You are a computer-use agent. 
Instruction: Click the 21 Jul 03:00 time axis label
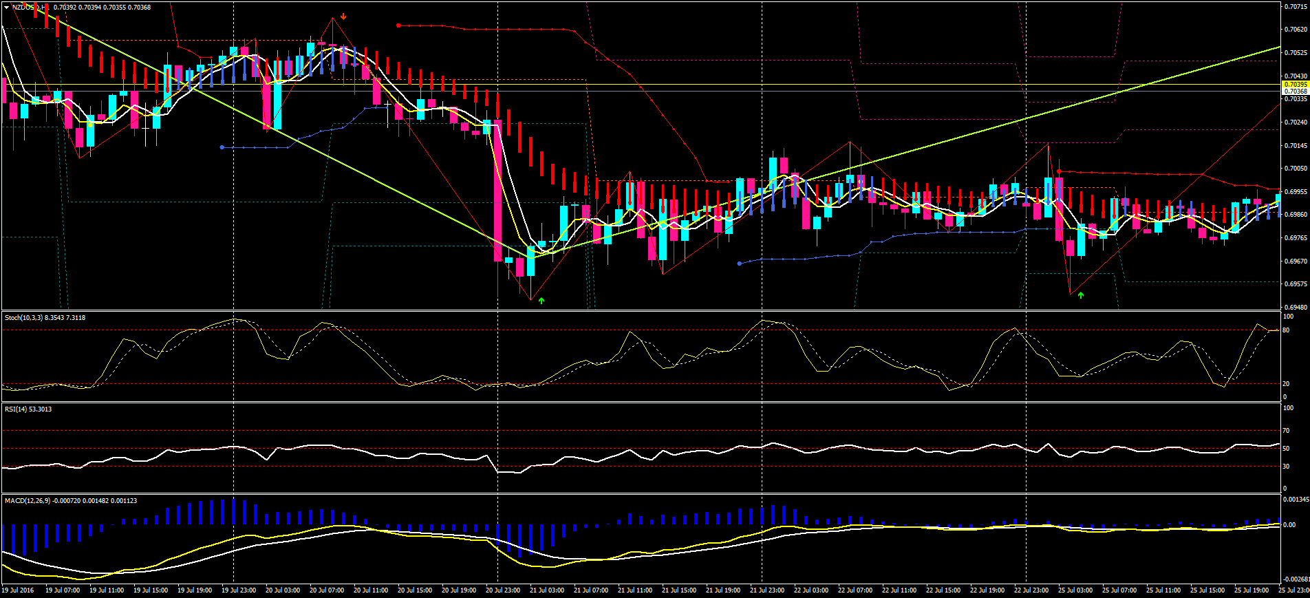tap(547, 590)
